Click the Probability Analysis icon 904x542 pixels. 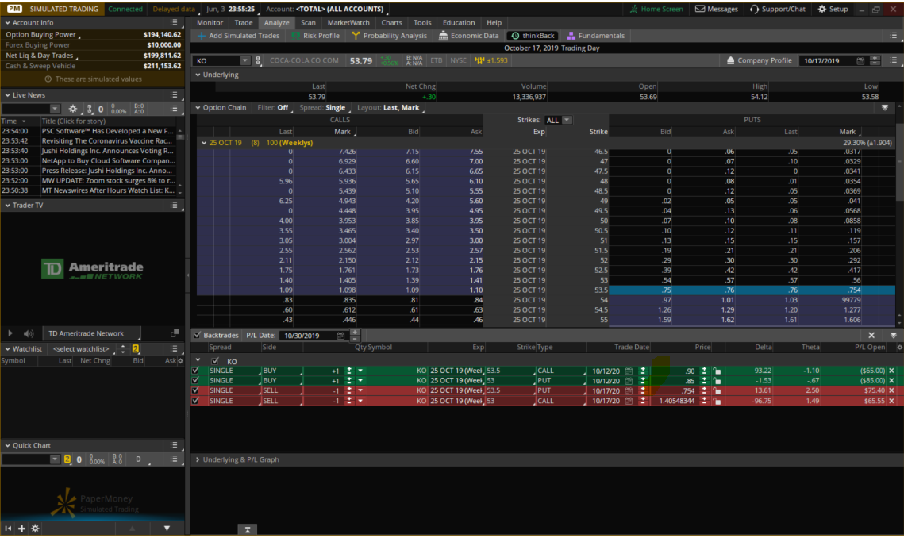tap(356, 36)
